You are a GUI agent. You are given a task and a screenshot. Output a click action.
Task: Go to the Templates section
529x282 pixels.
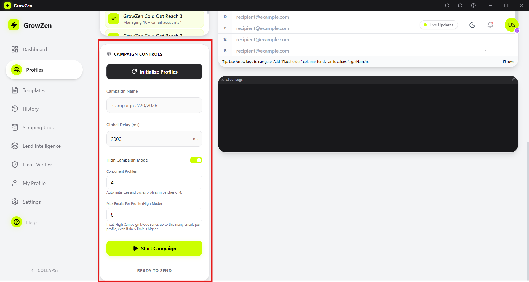[x=34, y=90]
